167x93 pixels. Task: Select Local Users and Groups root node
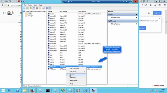(x=35, y=11)
